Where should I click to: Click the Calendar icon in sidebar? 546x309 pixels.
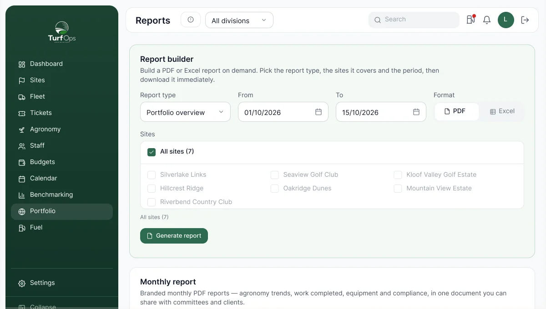tap(22, 179)
